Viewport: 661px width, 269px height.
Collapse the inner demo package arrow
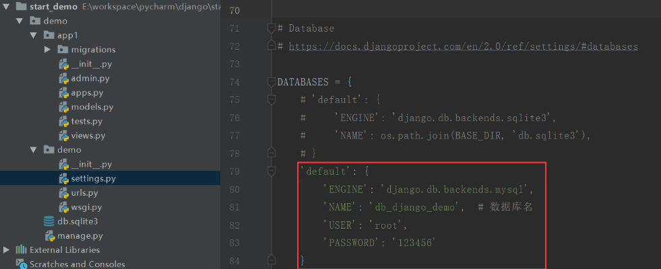[x=34, y=150]
